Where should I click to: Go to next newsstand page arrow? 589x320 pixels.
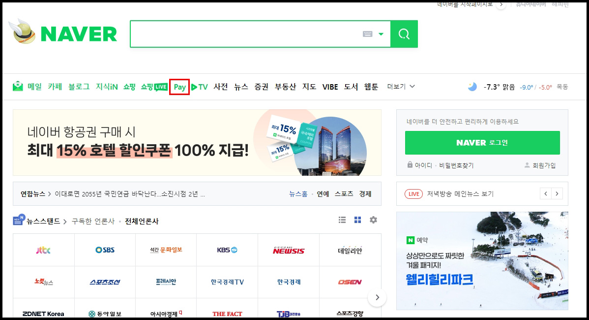pyautogui.click(x=377, y=297)
